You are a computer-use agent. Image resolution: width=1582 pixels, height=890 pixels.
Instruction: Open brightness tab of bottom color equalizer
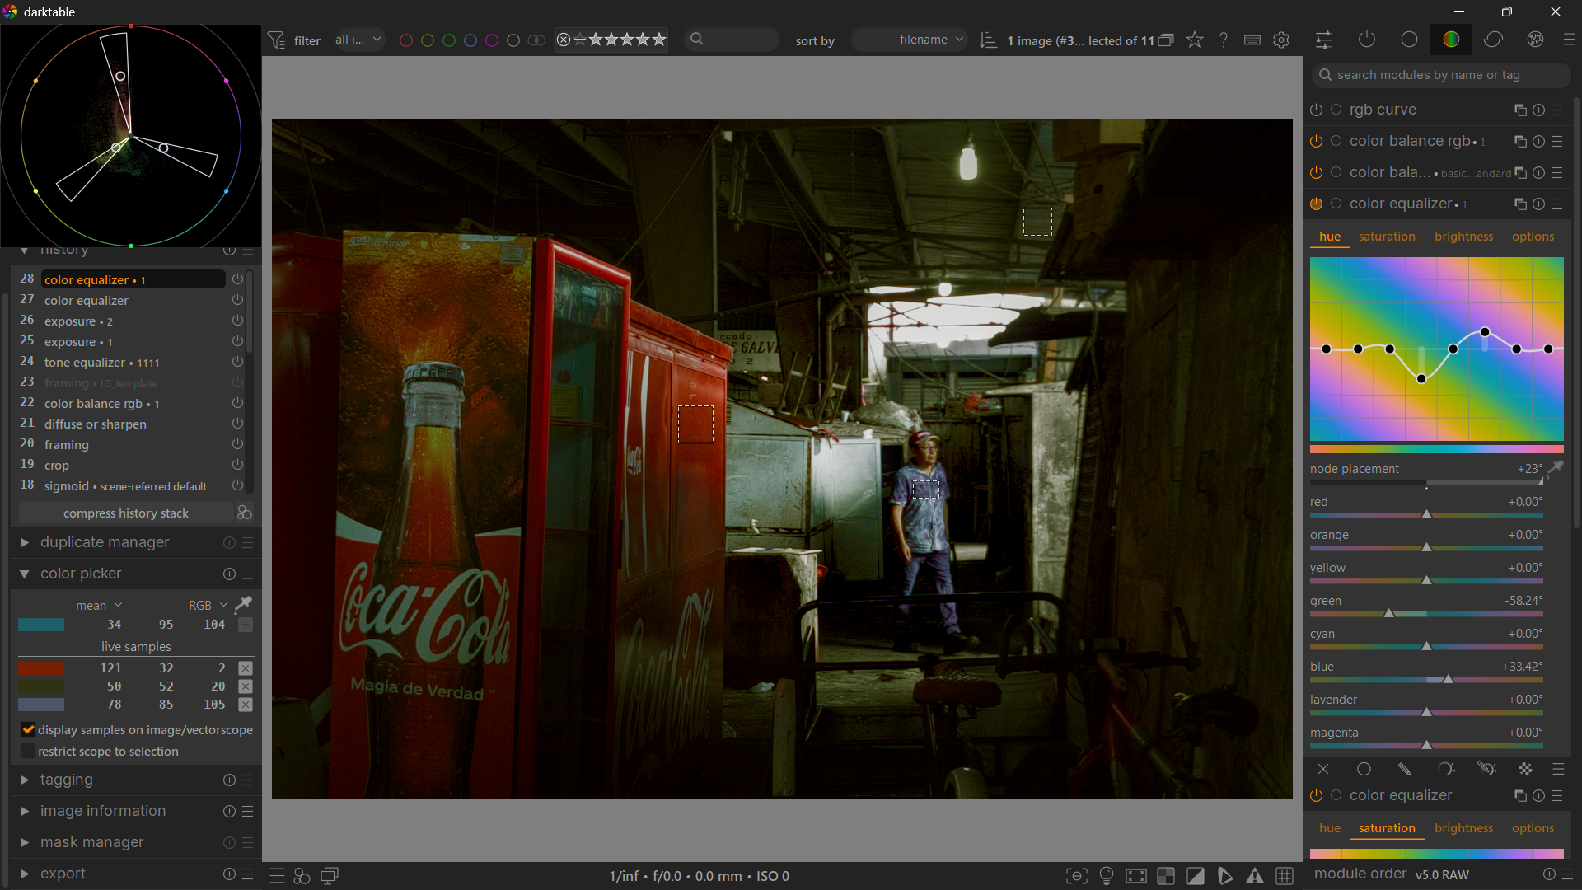[1463, 828]
